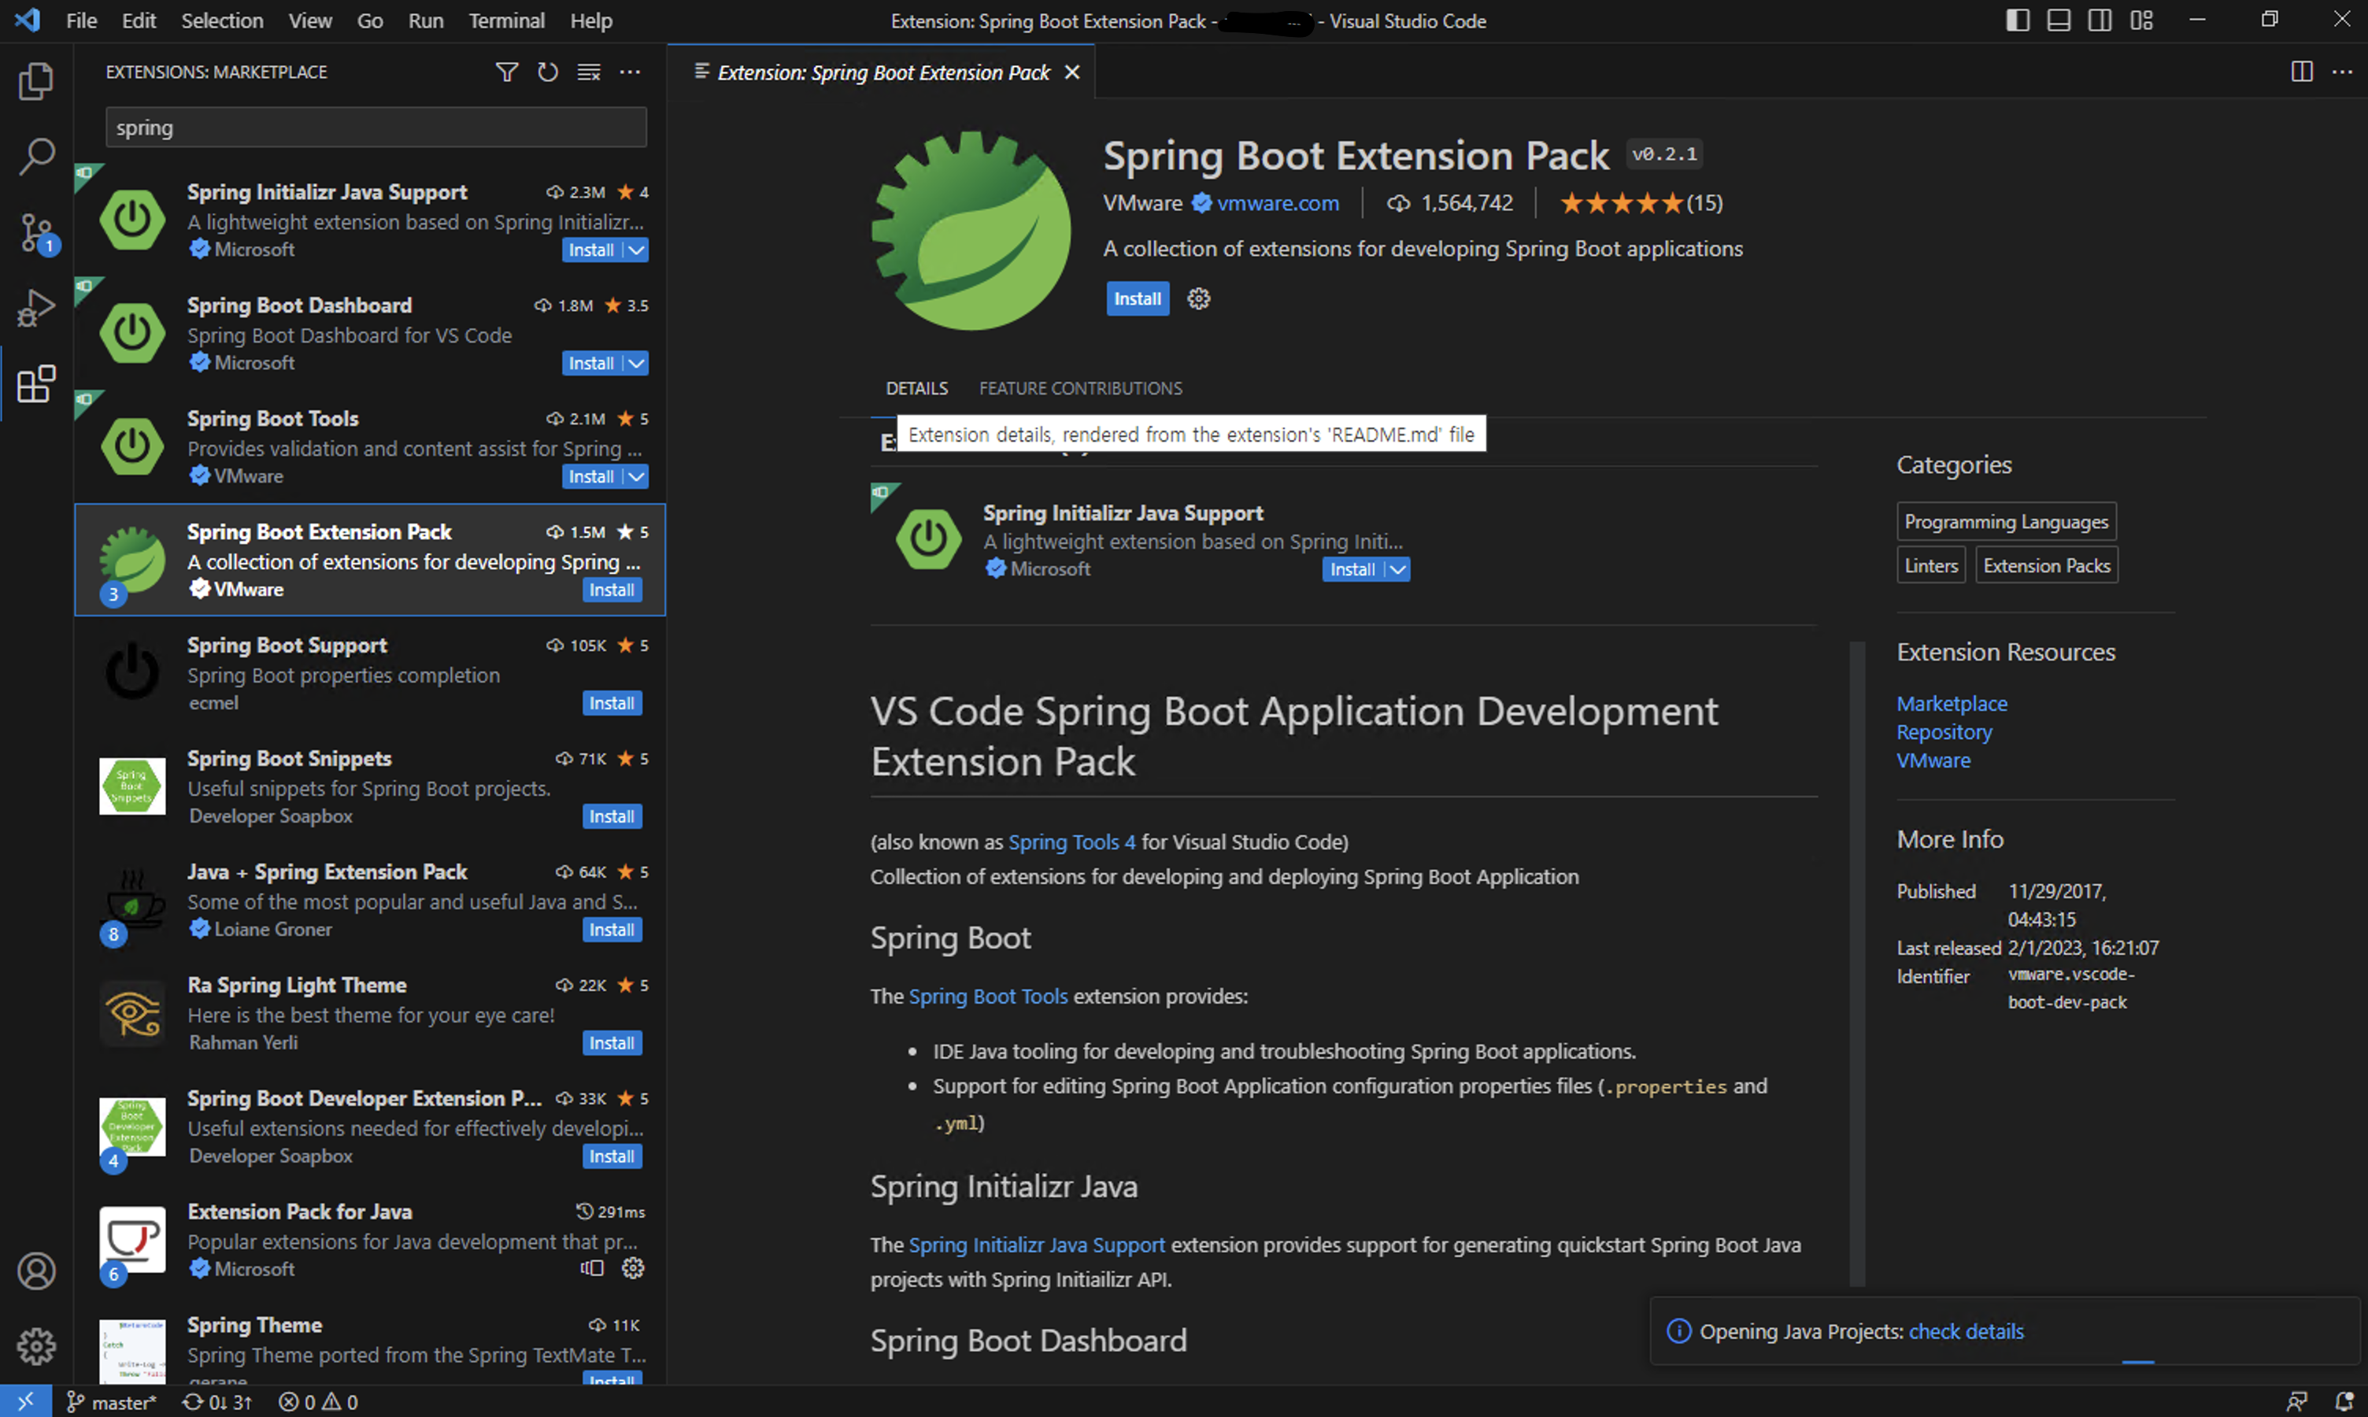The width and height of the screenshot is (2368, 1417).
Task: Split the editor to the right
Action: [2302, 72]
